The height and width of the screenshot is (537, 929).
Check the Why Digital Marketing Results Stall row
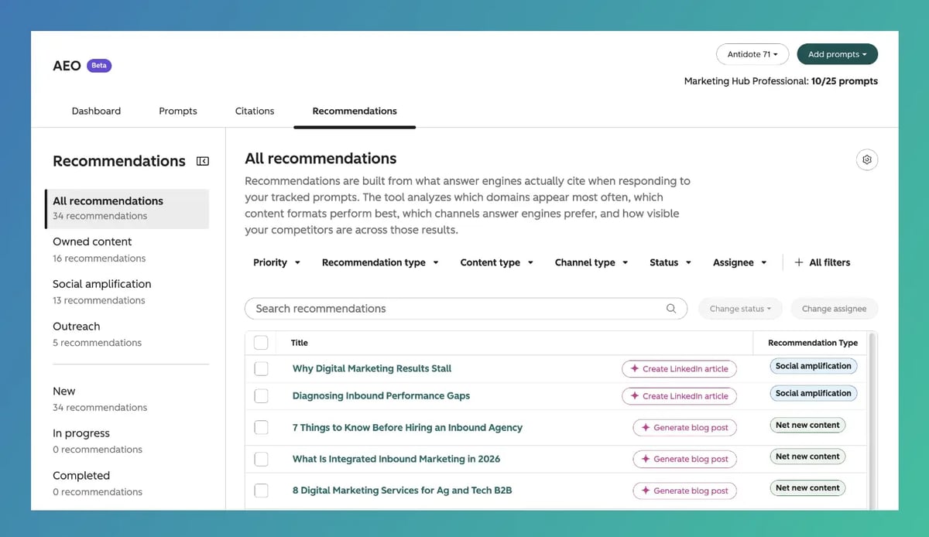tap(261, 368)
